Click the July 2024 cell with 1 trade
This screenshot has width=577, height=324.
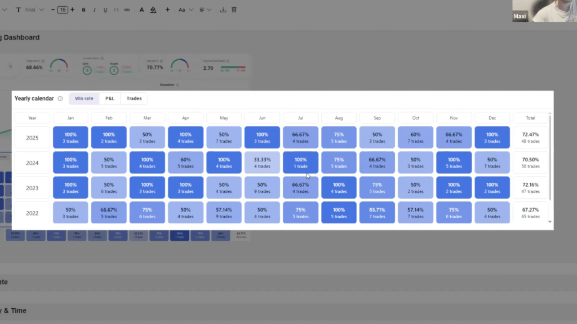click(300, 163)
